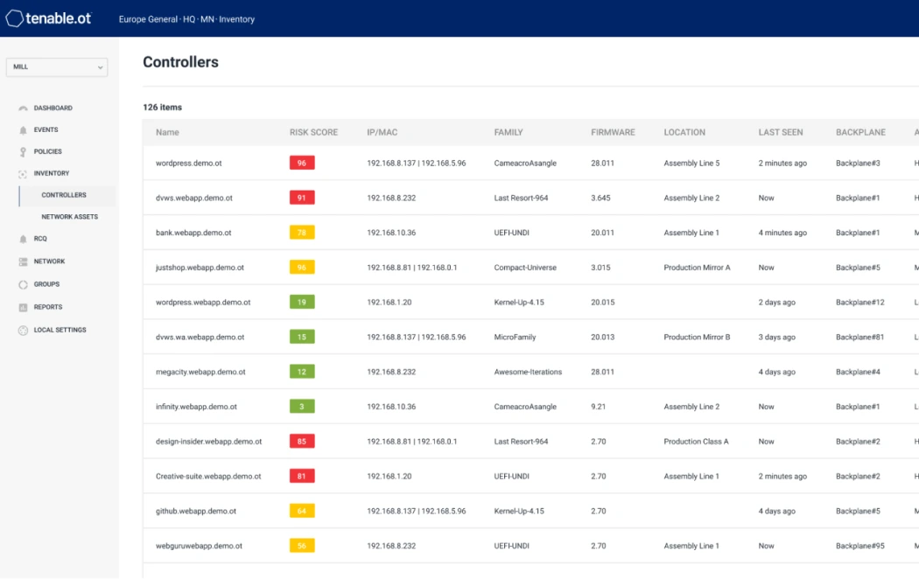Viewport: 919px width, 579px height.
Task: Open the infinity.webapp.demo.ot controller
Action: [x=196, y=407]
